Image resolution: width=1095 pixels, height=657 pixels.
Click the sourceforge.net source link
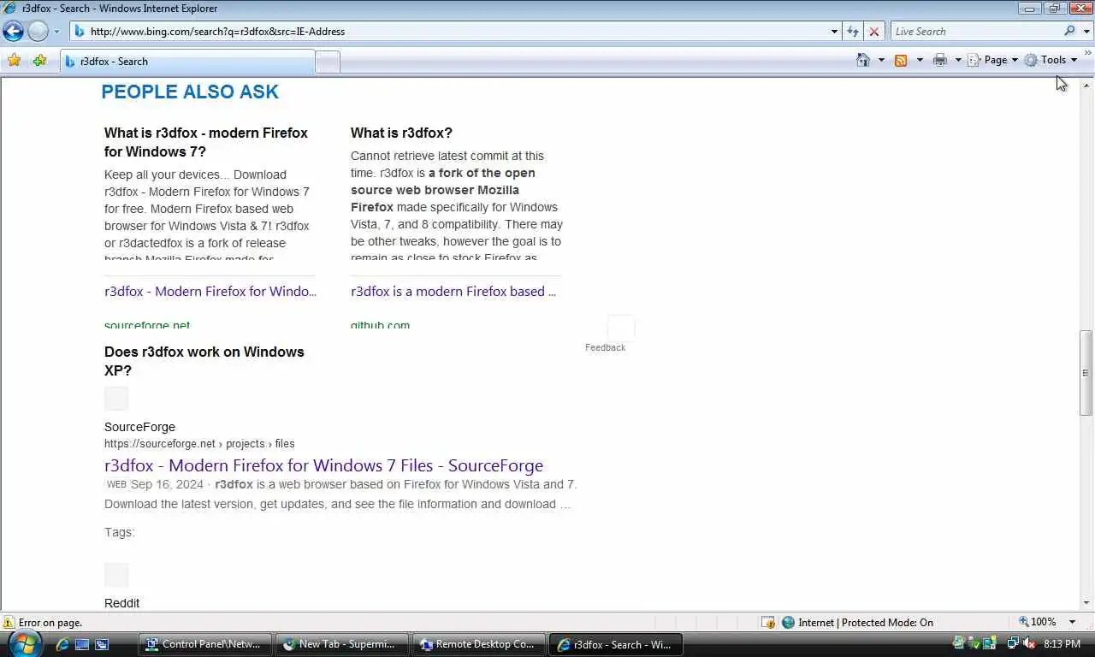147,325
